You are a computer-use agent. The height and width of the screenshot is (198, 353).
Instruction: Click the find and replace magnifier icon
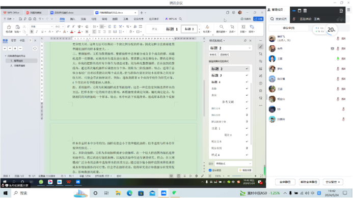pyautogui.click(x=222, y=27)
